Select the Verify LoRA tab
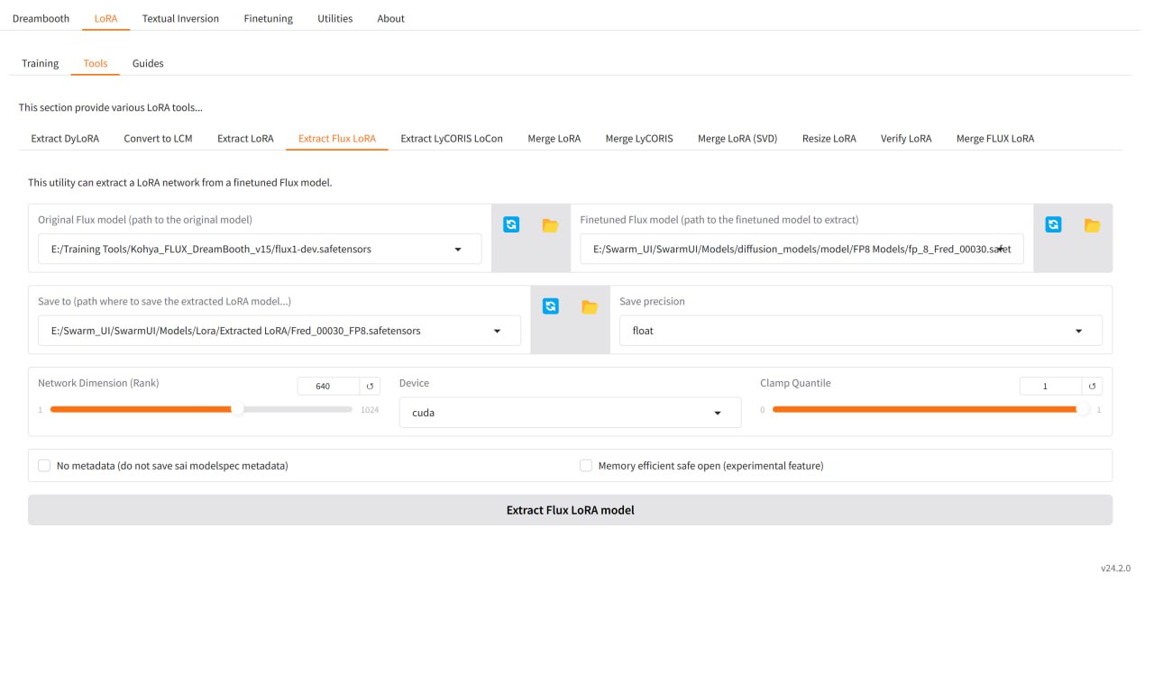 tap(906, 139)
